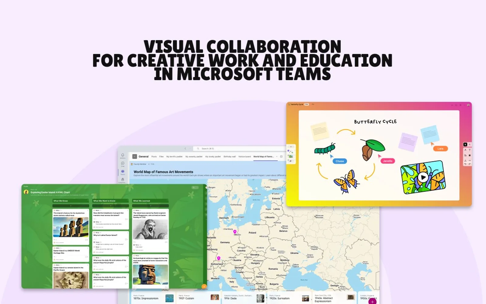Add a post under What We Want to Know
Image resolution: width=486 pixels, height=304 pixels.
[111, 206]
